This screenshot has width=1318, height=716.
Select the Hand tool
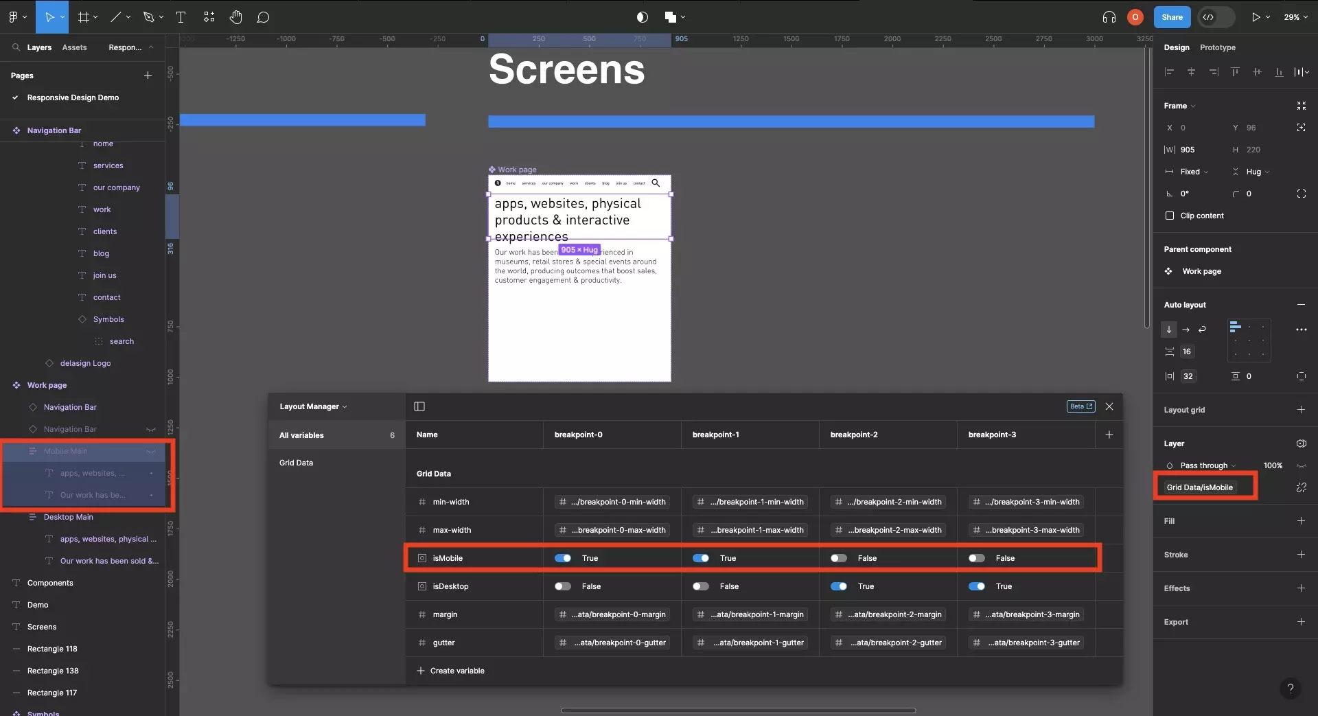pos(236,17)
